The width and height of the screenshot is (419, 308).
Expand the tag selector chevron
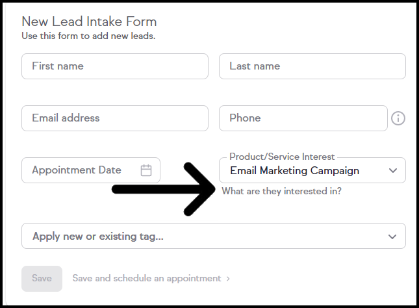pyautogui.click(x=392, y=237)
